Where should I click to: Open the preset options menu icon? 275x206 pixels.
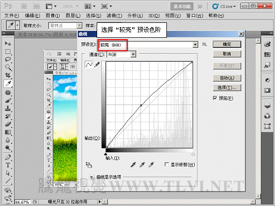click(204, 44)
